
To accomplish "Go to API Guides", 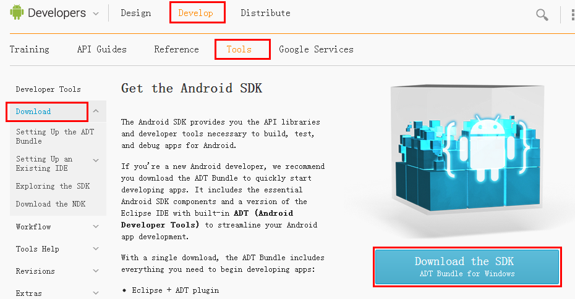I will 101,49.
